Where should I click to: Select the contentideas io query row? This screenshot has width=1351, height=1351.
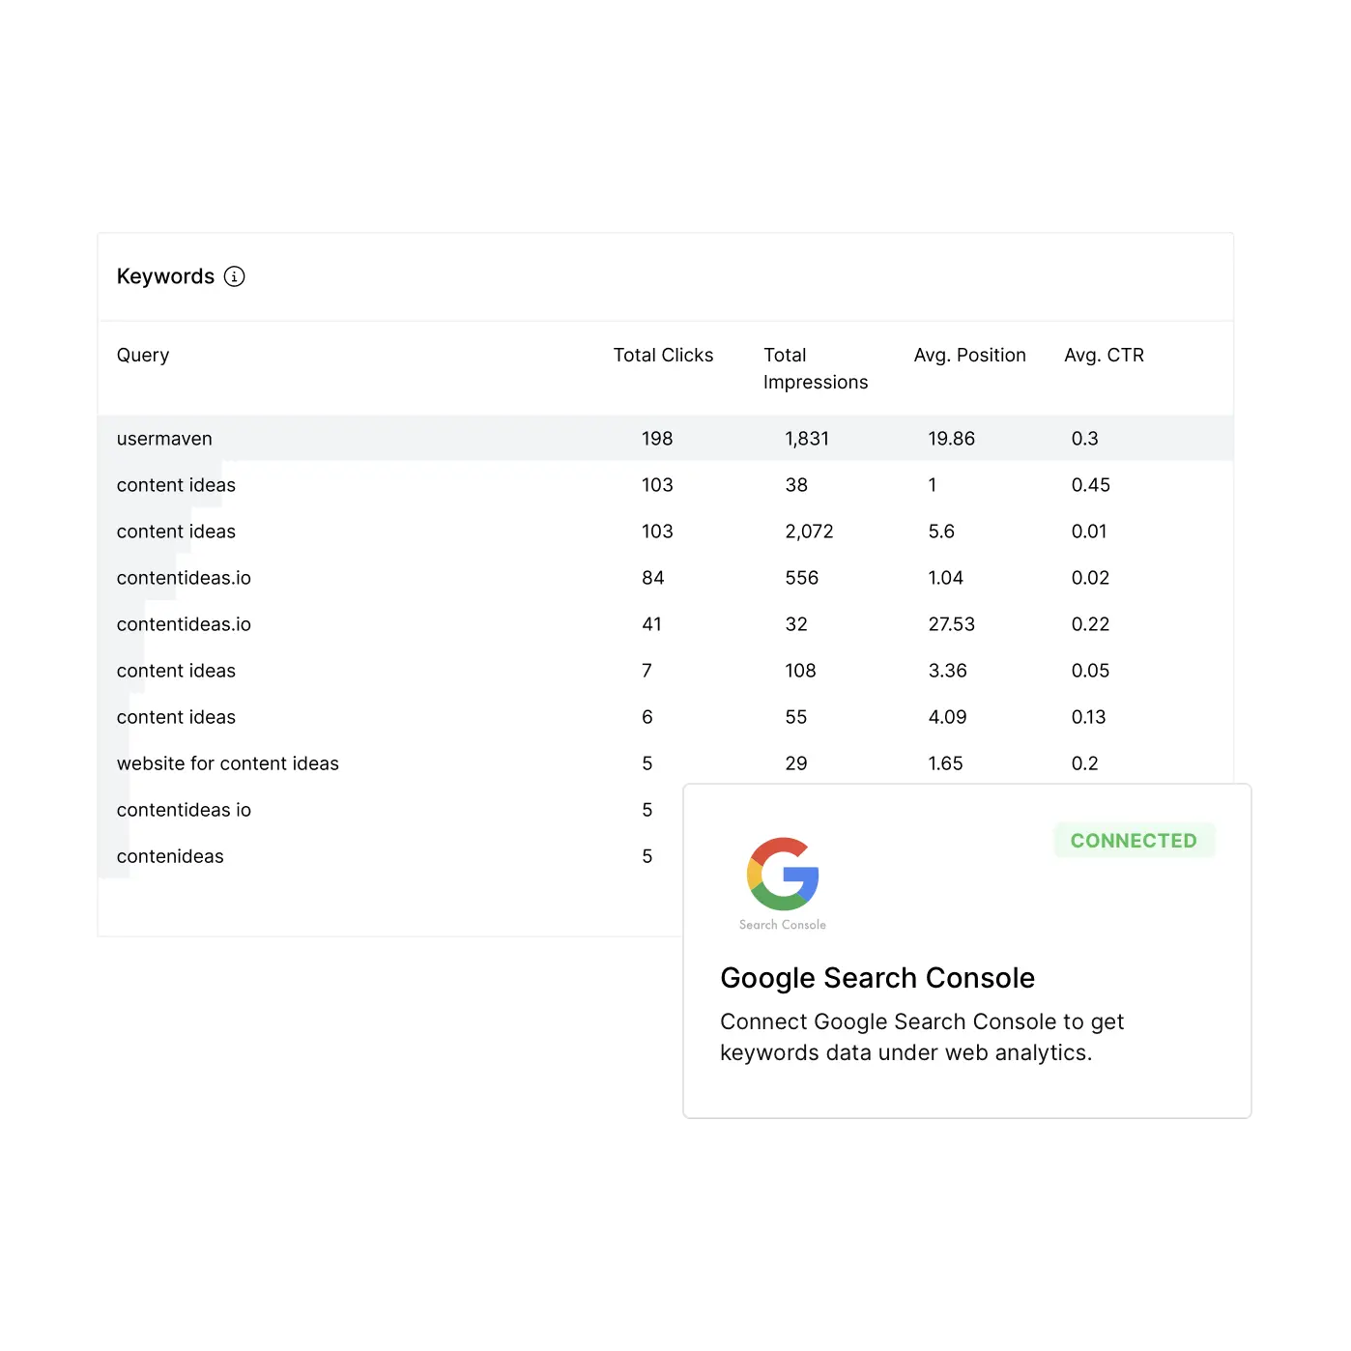click(390, 810)
